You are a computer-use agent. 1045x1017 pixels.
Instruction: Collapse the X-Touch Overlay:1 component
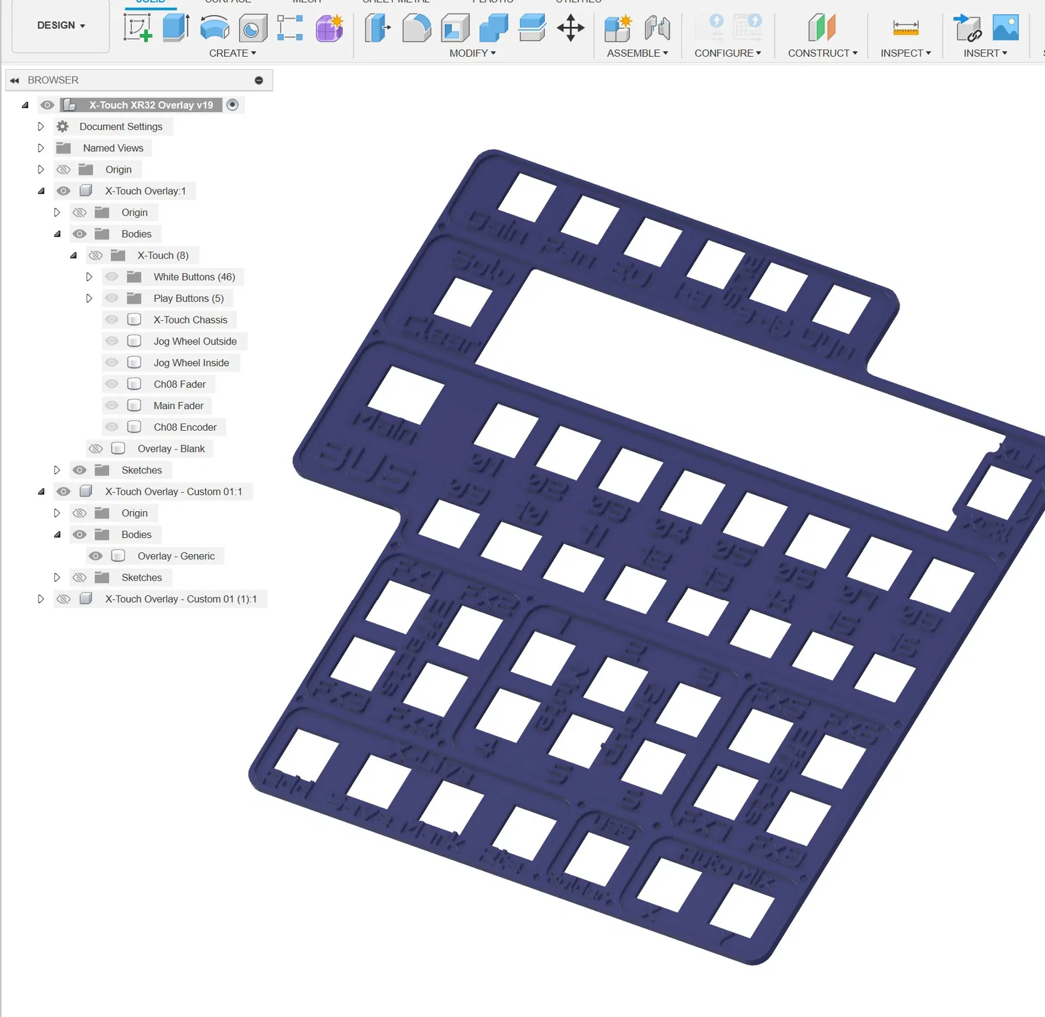tap(40, 192)
